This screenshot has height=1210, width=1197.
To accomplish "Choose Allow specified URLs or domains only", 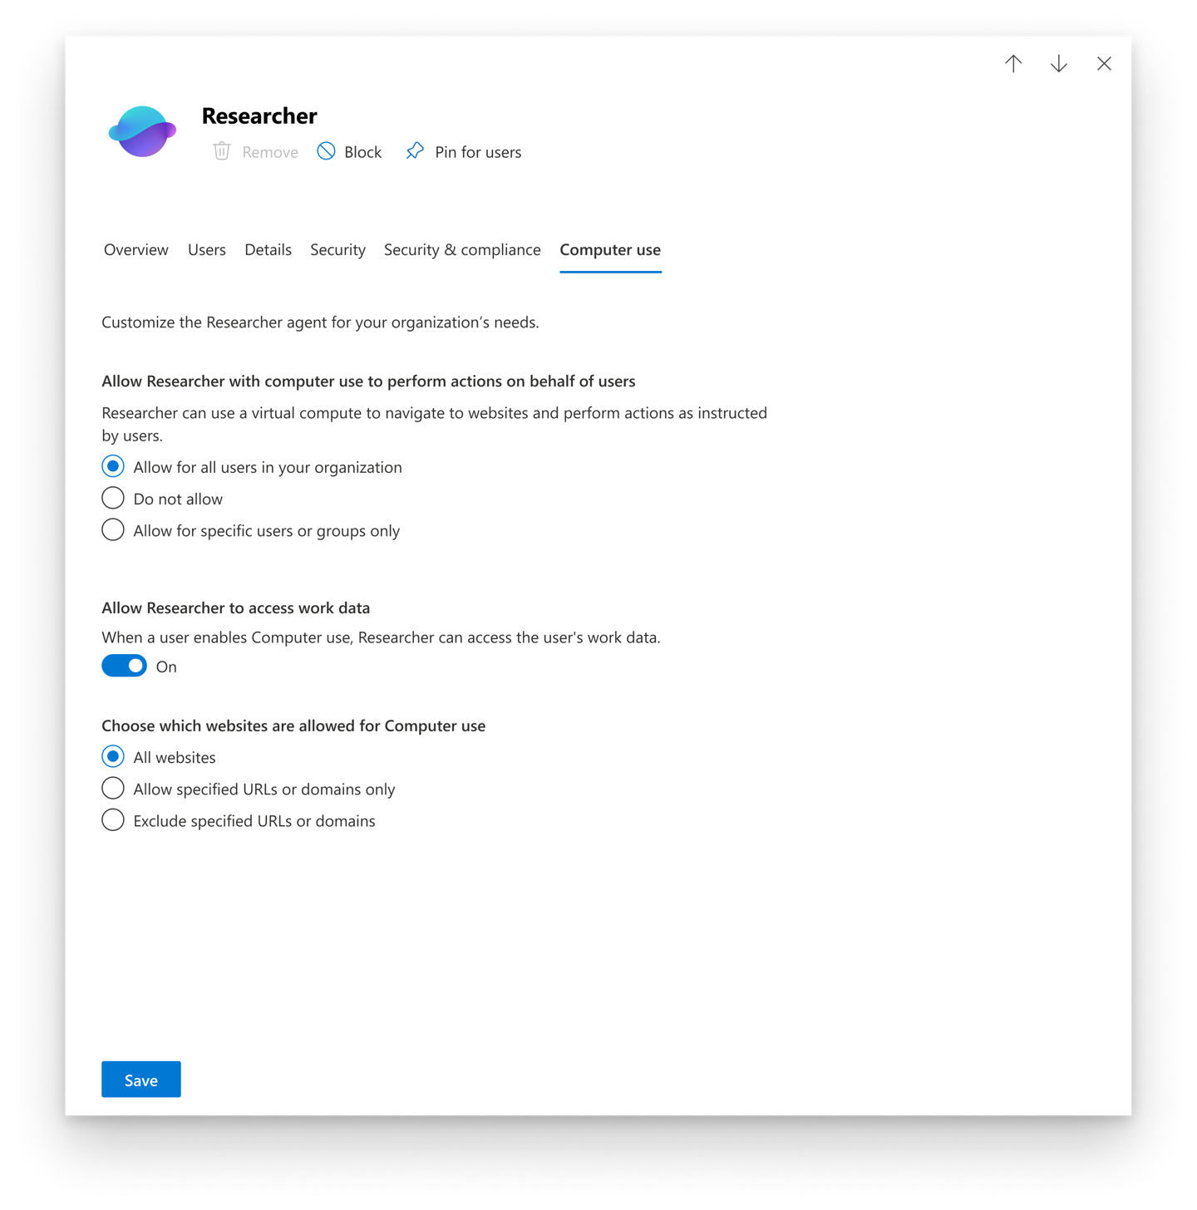I will pos(113,789).
